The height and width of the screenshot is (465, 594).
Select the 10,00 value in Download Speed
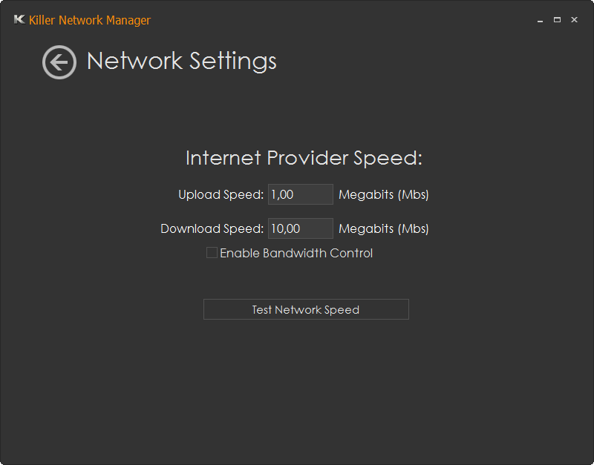coord(286,228)
